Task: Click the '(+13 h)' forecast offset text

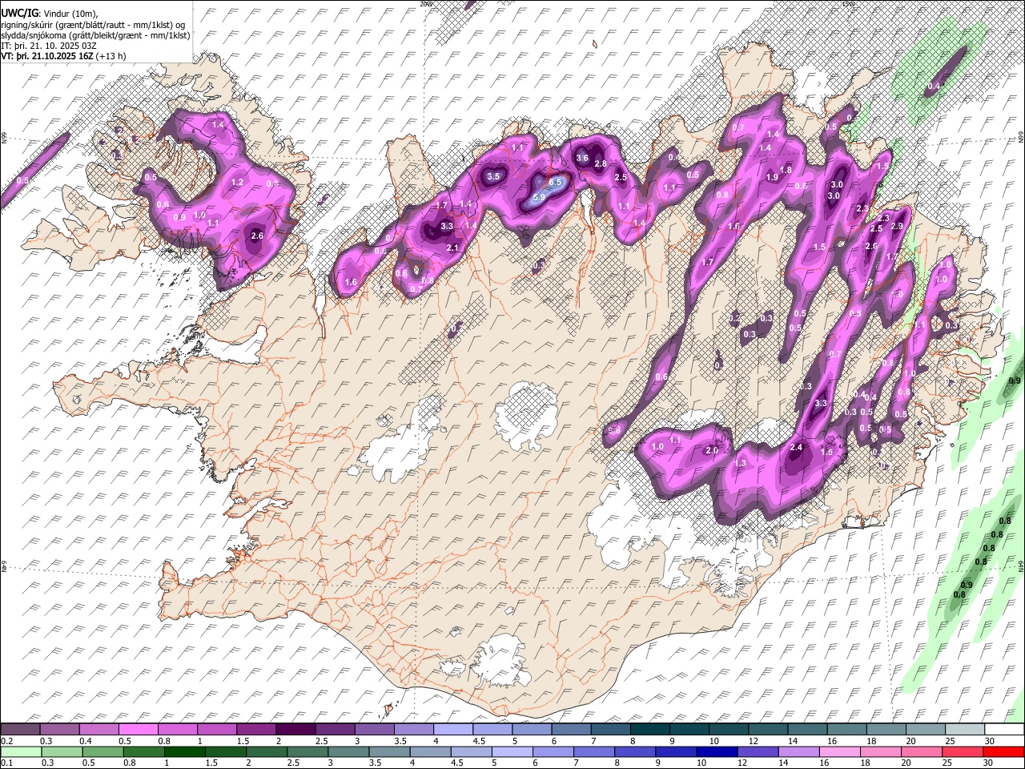Action: click(x=111, y=56)
